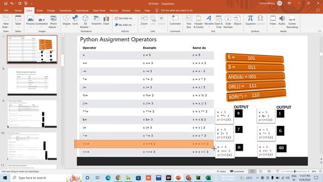
Task: Select slide 10 thumbnail
Action: coord(32,146)
